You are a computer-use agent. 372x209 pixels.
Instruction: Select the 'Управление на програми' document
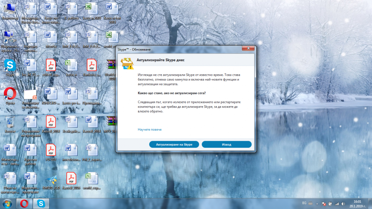tap(31, 126)
